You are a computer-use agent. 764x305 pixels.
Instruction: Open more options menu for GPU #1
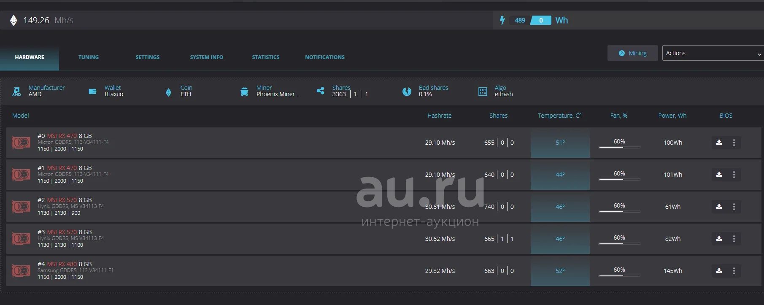(734, 175)
